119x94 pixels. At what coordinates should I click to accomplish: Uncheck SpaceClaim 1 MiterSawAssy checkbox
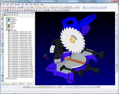[x=9, y=32]
